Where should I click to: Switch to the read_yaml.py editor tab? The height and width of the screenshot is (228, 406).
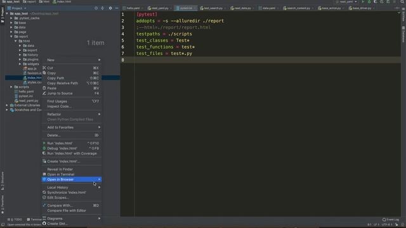click(x=159, y=8)
